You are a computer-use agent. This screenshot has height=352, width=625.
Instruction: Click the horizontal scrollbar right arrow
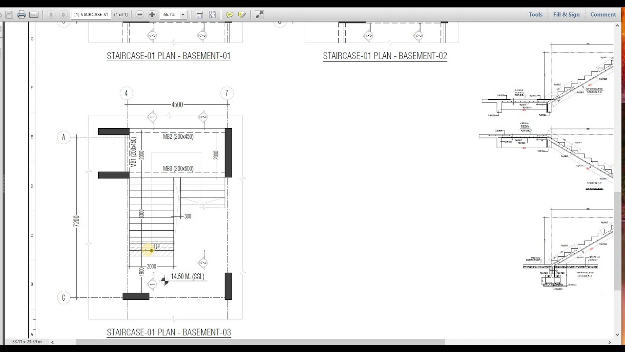click(x=609, y=342)
